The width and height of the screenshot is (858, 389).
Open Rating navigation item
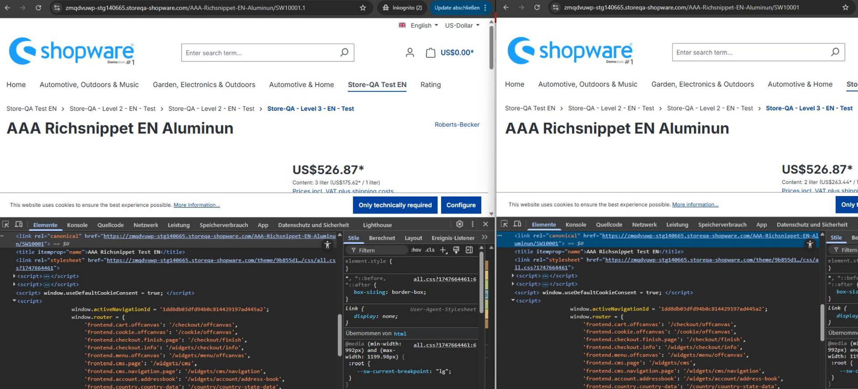pos(430,85)
